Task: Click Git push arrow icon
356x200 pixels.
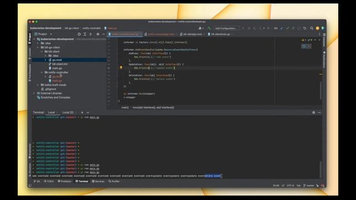Action: [293, 28]
